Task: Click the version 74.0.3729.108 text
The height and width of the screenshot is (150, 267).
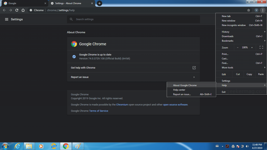Action: coord(105,58)
